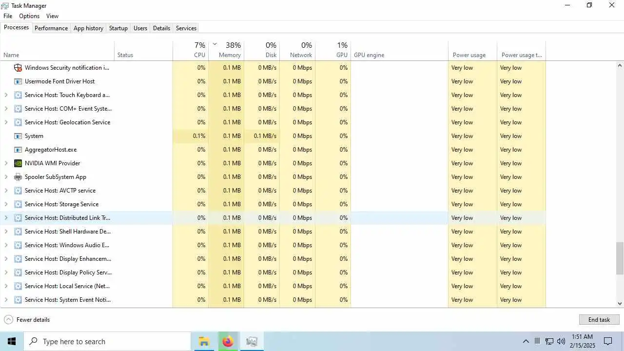Viewport: 624px width, 351px height.
Task: Click the Usermode Font Driver Host icon
Action: coord(18,81)
